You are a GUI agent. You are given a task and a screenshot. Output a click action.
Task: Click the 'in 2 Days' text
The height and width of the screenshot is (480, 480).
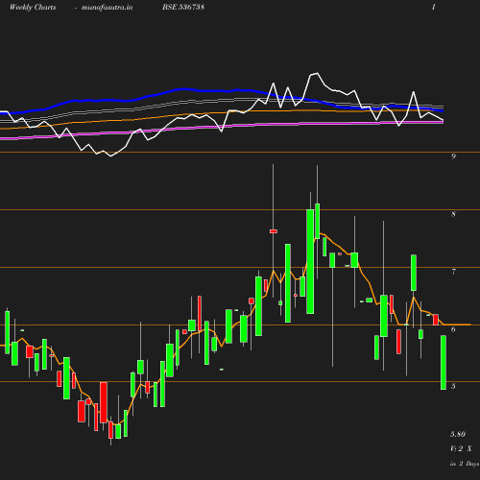pos(465,464)
